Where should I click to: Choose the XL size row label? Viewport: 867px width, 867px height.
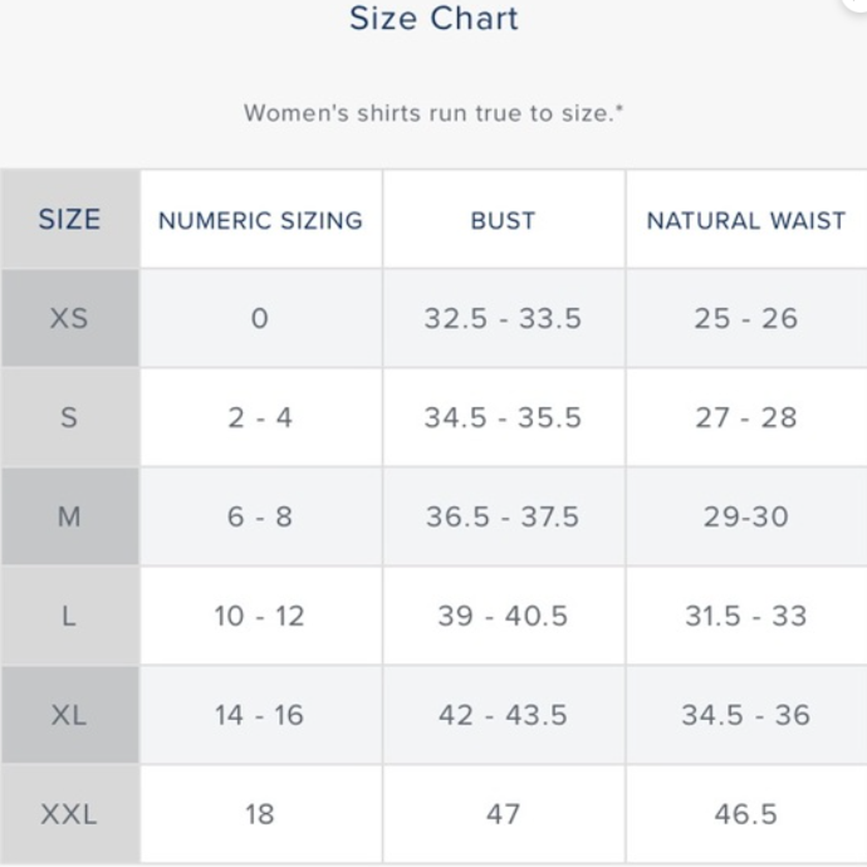pyautogui.click(x=69, y=715)
